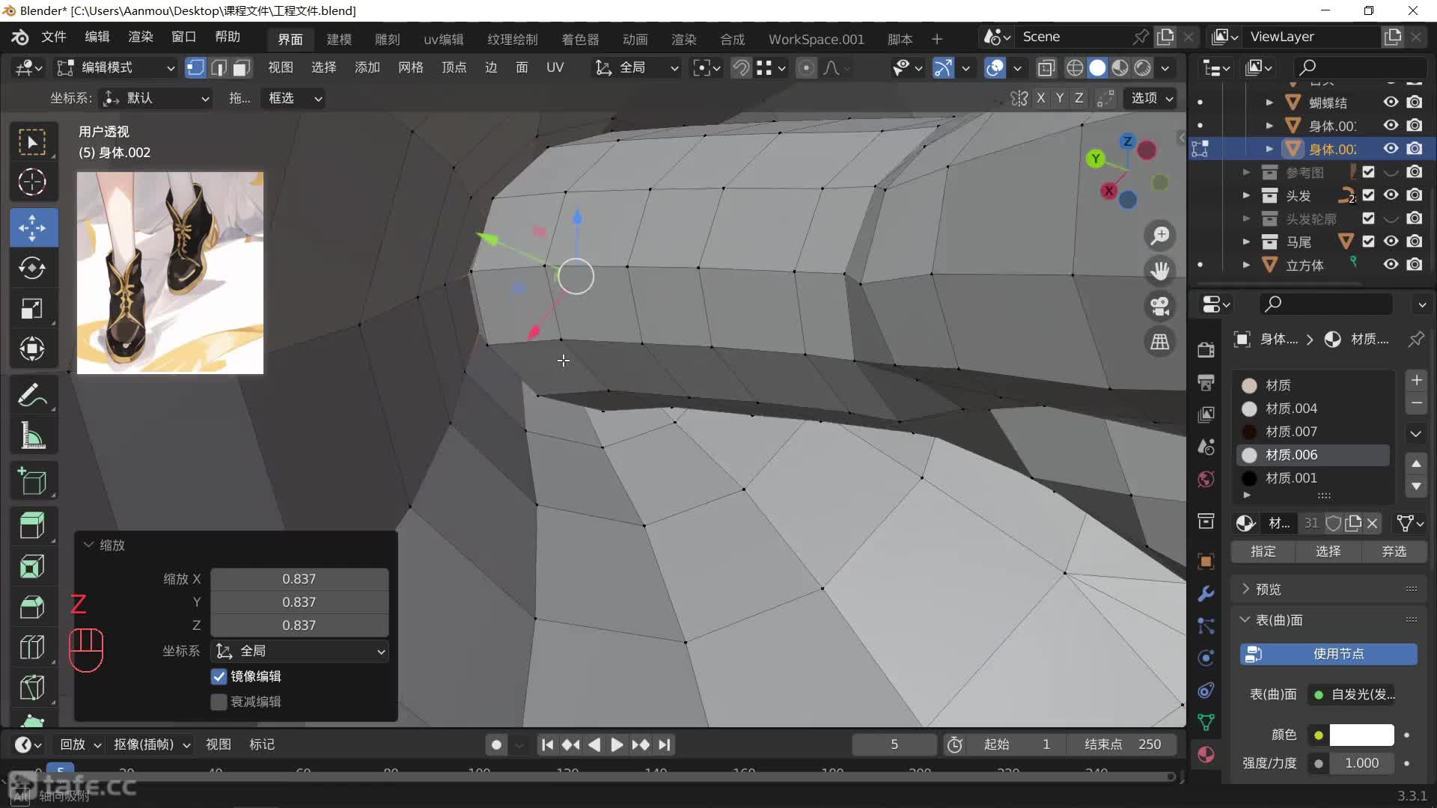Screen dimensions: 1437x808
Task: Open the 文件 menu
Action: coord(54,37)
